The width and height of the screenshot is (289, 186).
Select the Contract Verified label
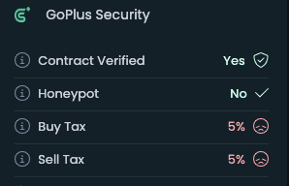point(91,60)
